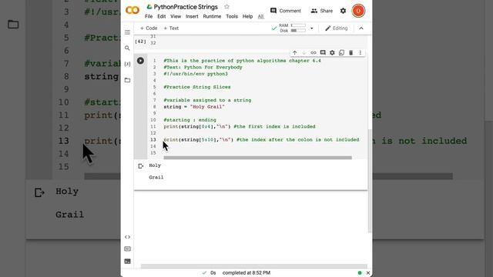
Task: Open the Insert menu
Action: 192,16
